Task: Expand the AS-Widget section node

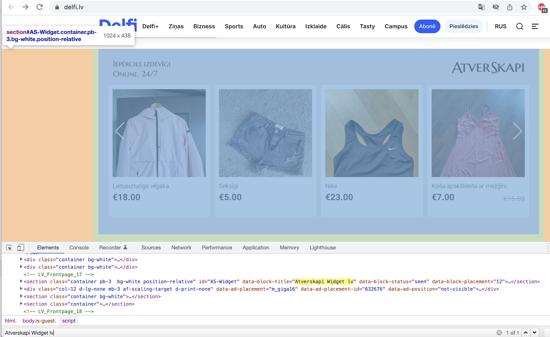Action: coord(21,281)
